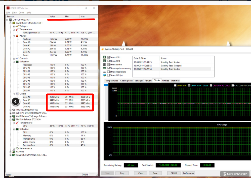Expand the Performance node
The height and width of the screenshot is (178, 251).
click(14, 149)
